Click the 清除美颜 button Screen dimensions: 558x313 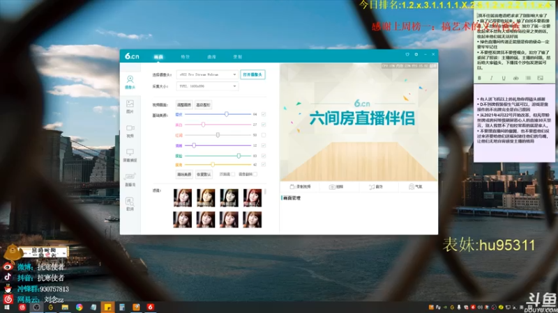(184, 175)
